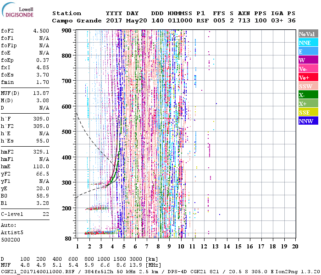Select the W purple legend swatch
321x275 pixels.
click(x=308, y=60)
